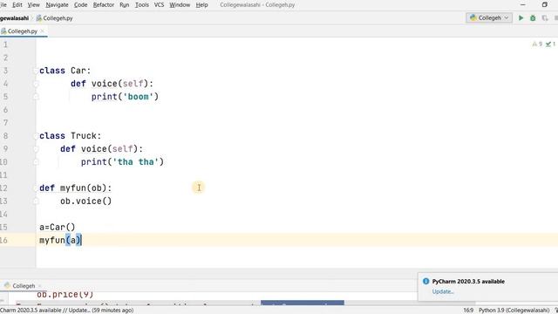The width and height of the screenshot is (558, 314).
Task: Collapse the Truck voice method fold marker
Action: 36,149
